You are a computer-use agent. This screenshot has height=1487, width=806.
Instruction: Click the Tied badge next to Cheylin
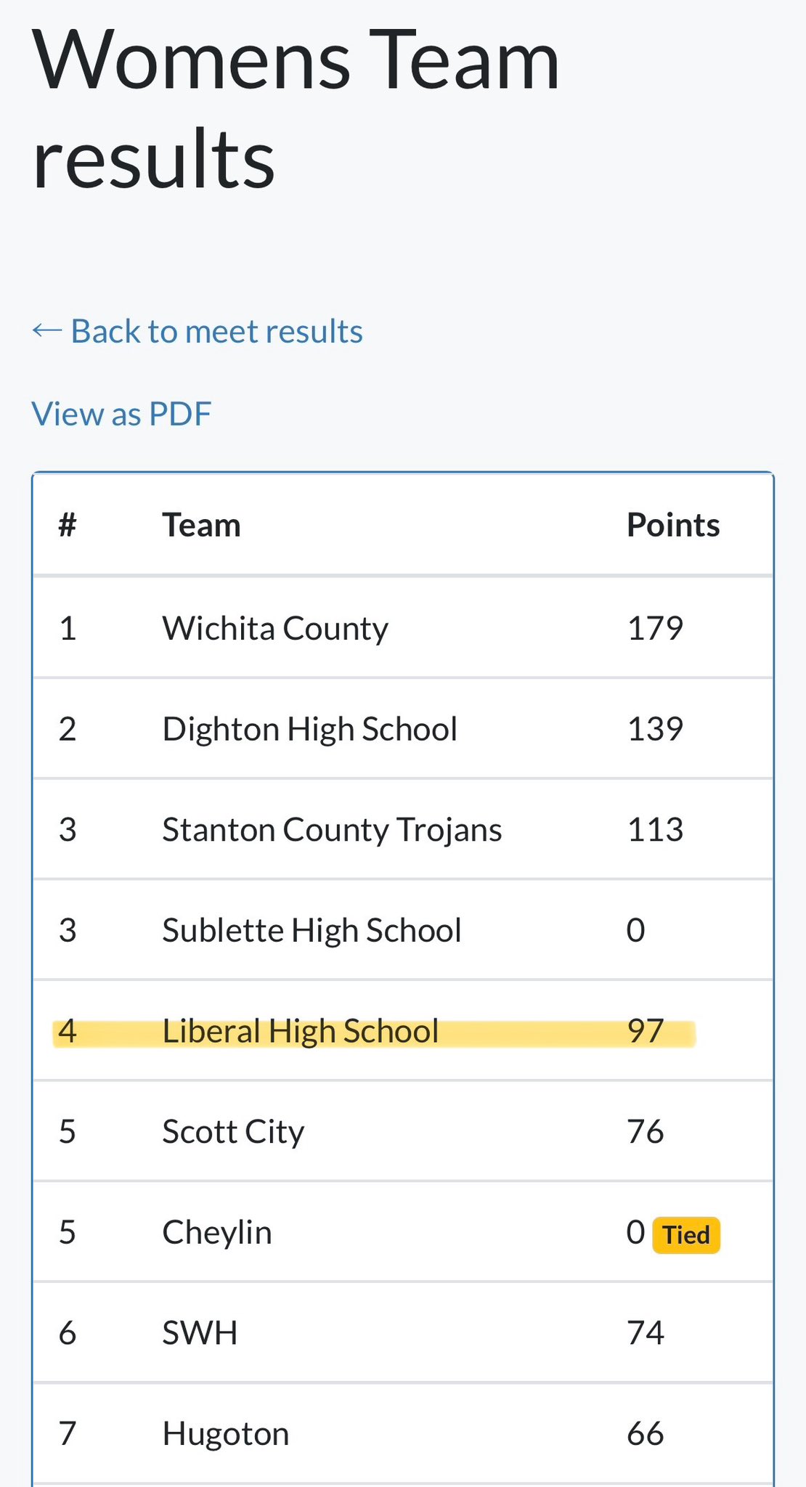pos(686,1235)
